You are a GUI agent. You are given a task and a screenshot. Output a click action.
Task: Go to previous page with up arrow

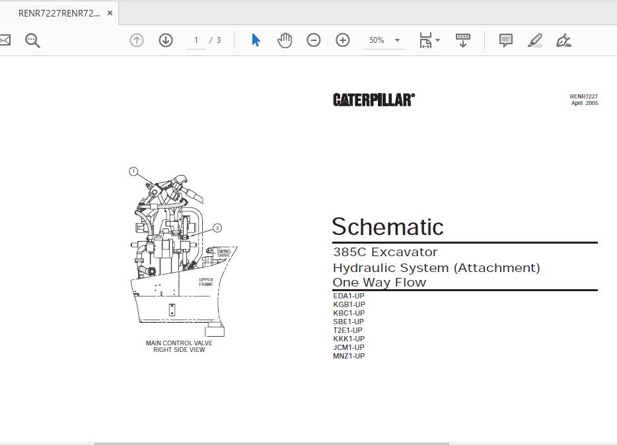[x=137, y=40]
